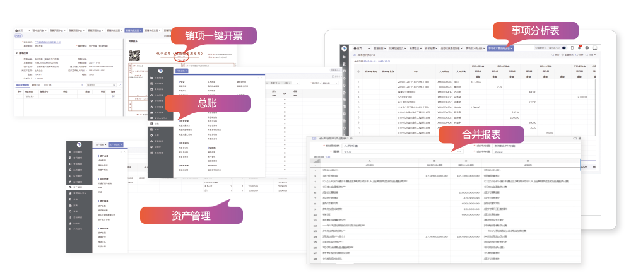Collapse the 基本信息 section in invoice form
Image resolution: width=631 pixels, height=278 pixels.
point(17,54)
